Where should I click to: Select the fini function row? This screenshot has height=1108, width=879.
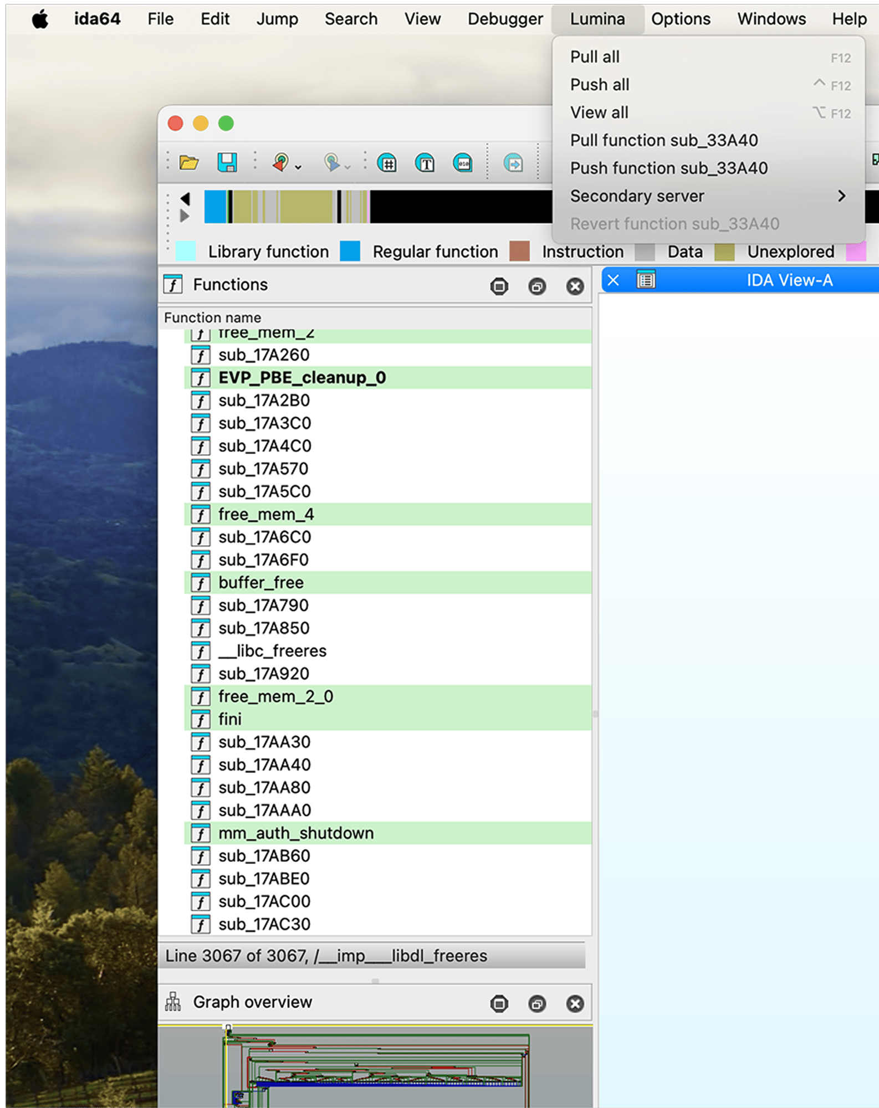(x=387, y=719)
